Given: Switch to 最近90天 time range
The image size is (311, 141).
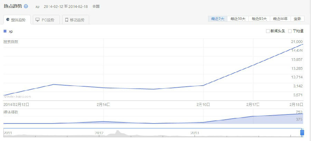Looking at the screenshot, I should (259, 19).
